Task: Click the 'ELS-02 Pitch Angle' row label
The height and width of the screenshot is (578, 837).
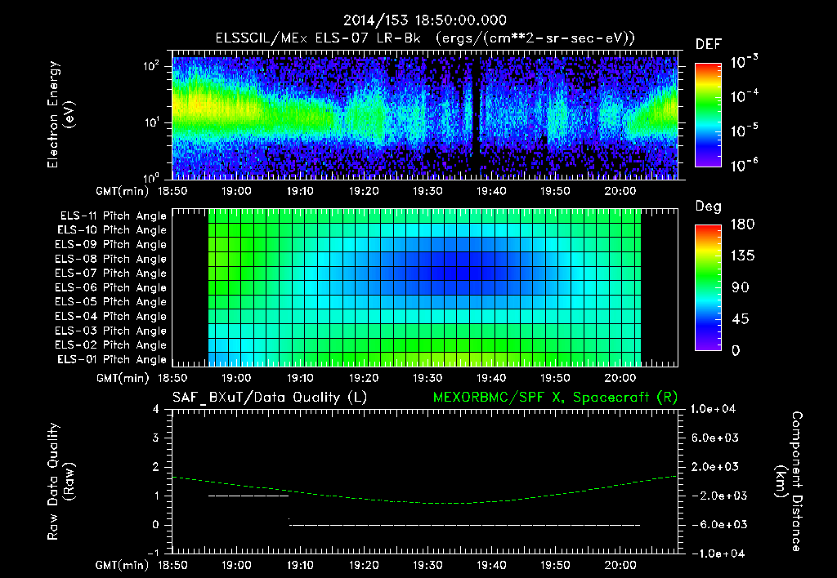Action: tap(110, 345)
